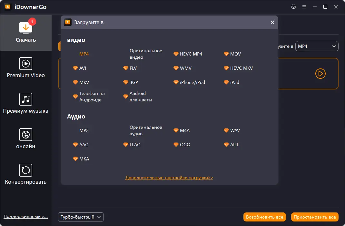345x226 pixels.
Task: Open the Конвертировать section
Action: click(26, 174)
